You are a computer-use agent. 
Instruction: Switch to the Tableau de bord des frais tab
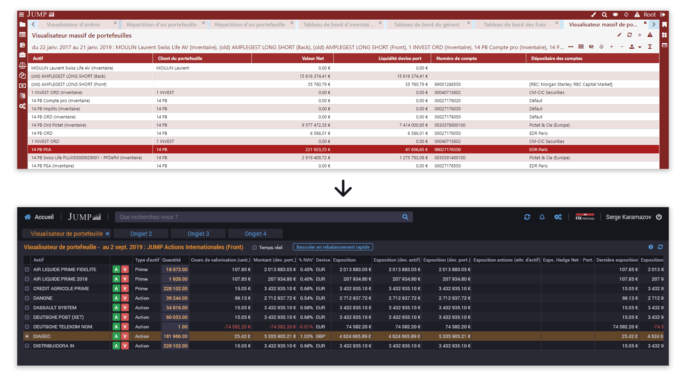(515, 24)
